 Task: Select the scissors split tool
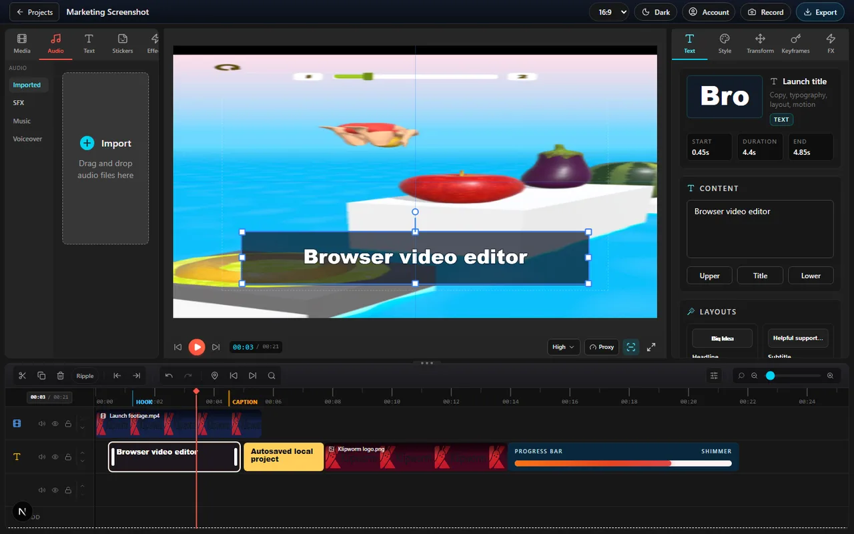[22, 376]
